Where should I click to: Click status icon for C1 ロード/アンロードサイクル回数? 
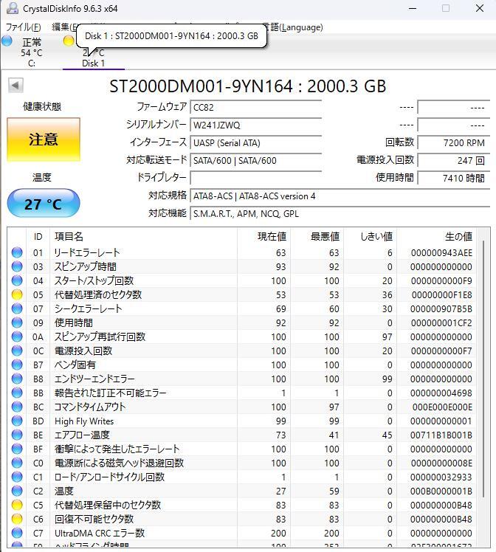coord(17,477)
